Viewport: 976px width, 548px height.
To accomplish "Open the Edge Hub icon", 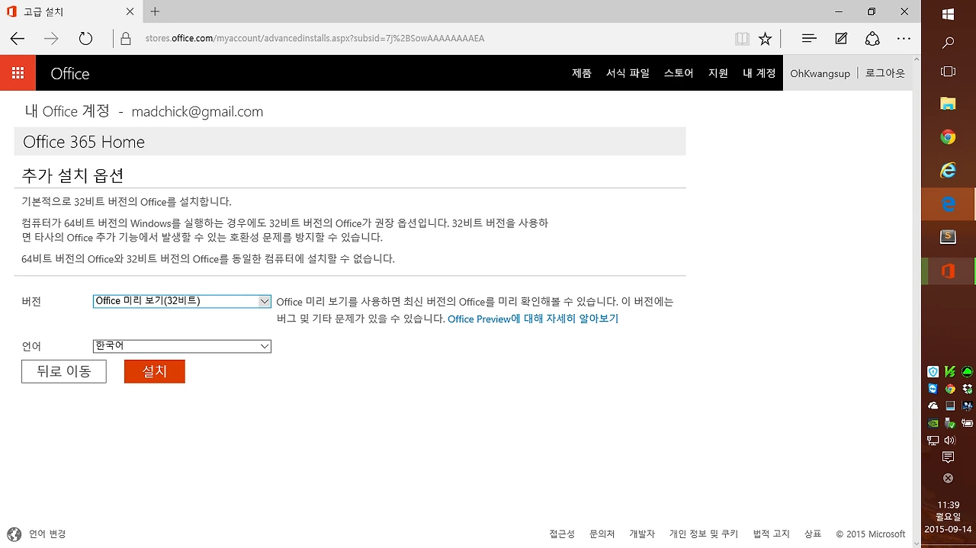I will [810, 38].
